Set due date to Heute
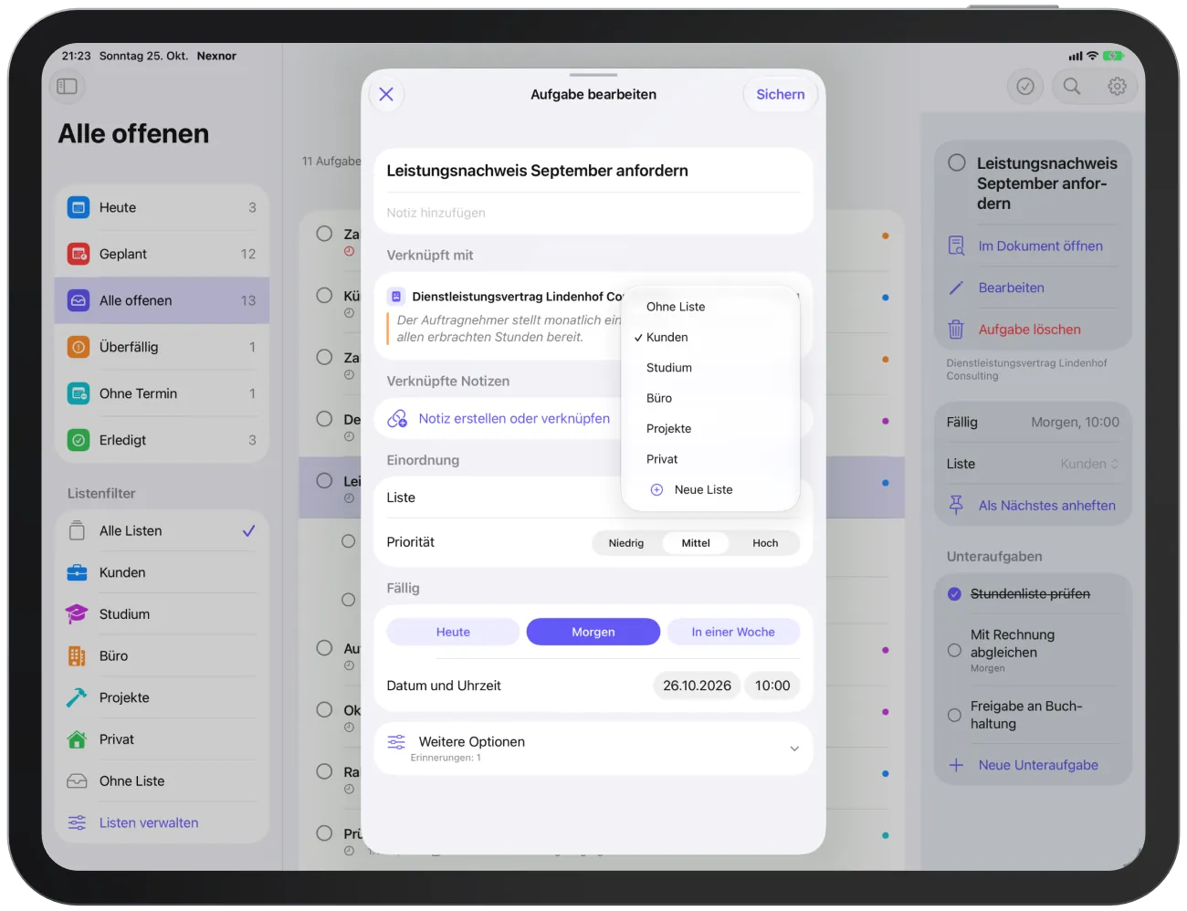This screenshot has width=1187, height=911. click(x=453, y=632)
